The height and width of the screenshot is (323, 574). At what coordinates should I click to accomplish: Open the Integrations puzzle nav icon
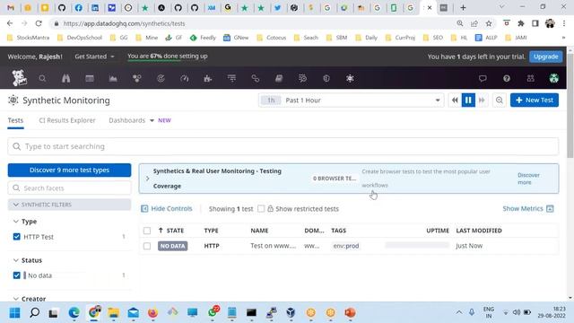pos(208,78)
